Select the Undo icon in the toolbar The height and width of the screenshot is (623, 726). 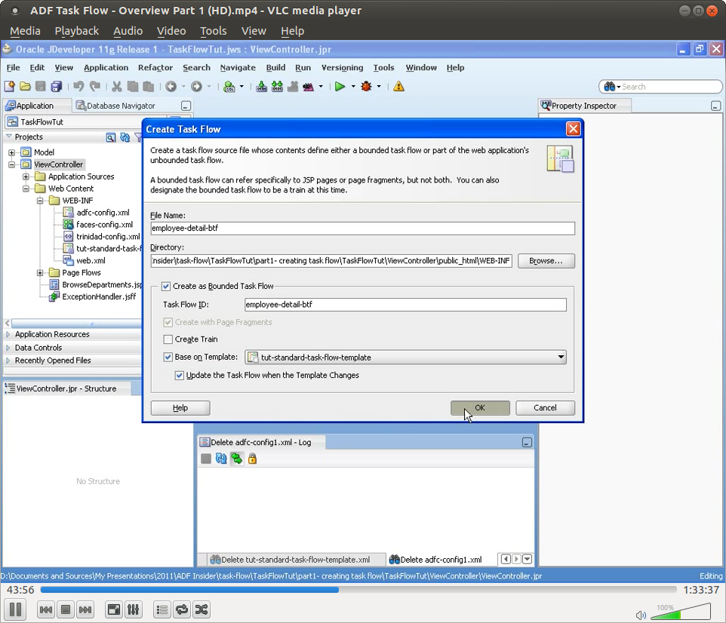tap(79, 86)
